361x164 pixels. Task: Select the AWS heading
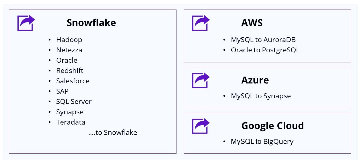click(x=252, y=23)
